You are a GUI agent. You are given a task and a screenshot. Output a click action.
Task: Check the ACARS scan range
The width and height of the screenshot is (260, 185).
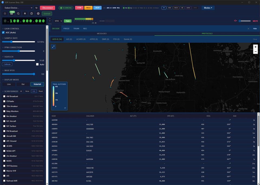[x=4, y=146]
